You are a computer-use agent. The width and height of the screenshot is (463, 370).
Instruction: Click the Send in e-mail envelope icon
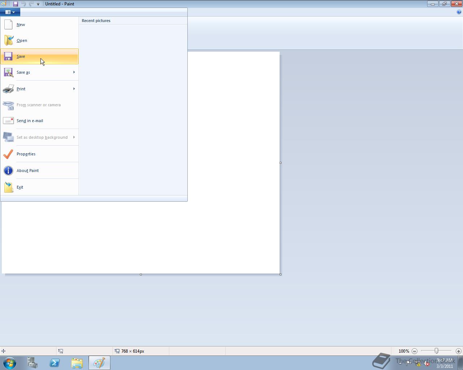coord(8,121)
